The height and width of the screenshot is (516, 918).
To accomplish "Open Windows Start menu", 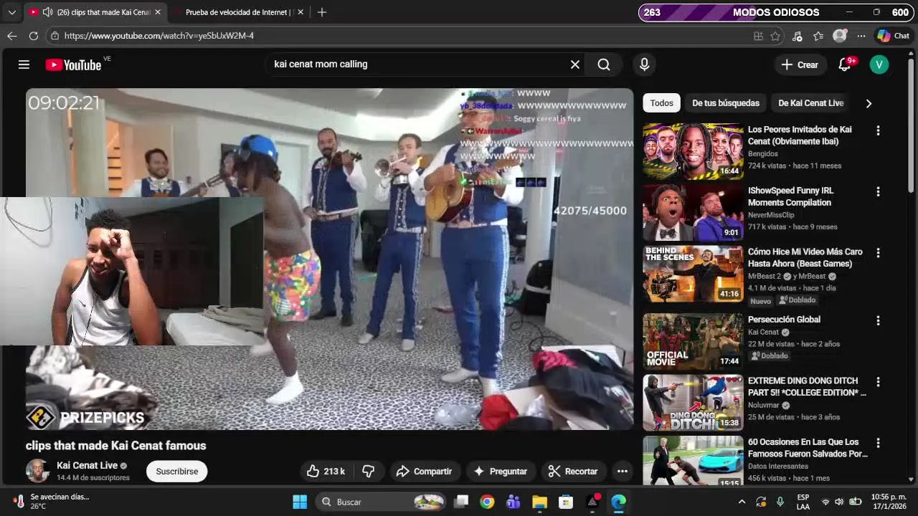I will click(300, 502).
